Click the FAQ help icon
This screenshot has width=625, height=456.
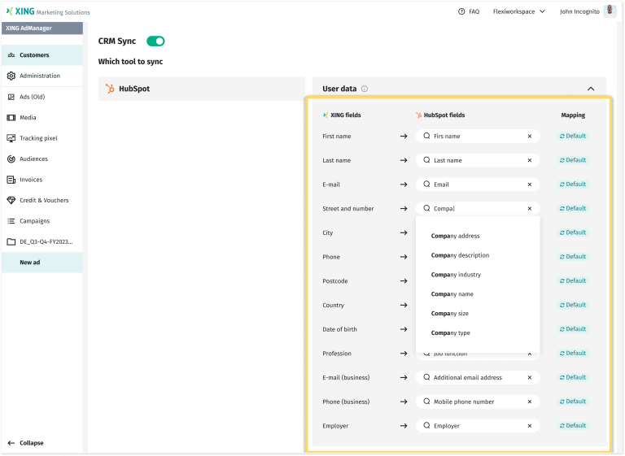click(461, 11)
